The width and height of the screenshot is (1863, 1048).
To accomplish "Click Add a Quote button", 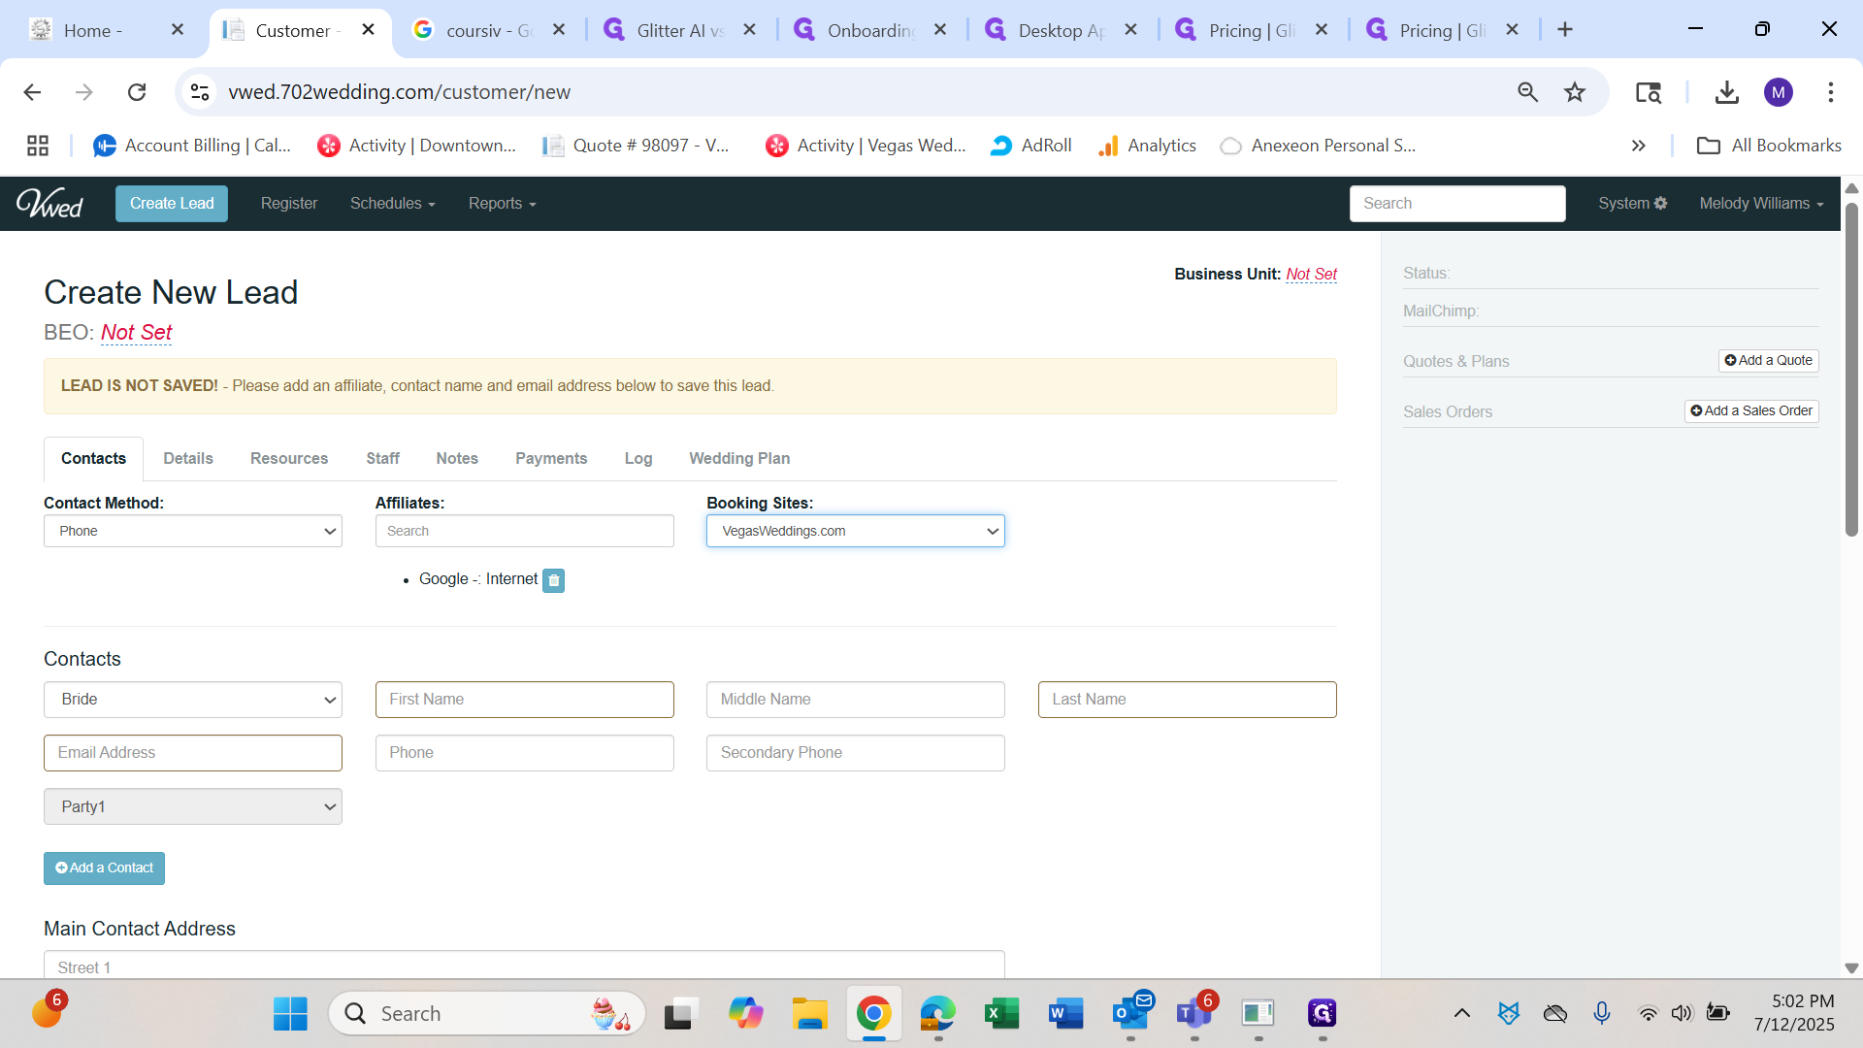I will pos(1768,361).
